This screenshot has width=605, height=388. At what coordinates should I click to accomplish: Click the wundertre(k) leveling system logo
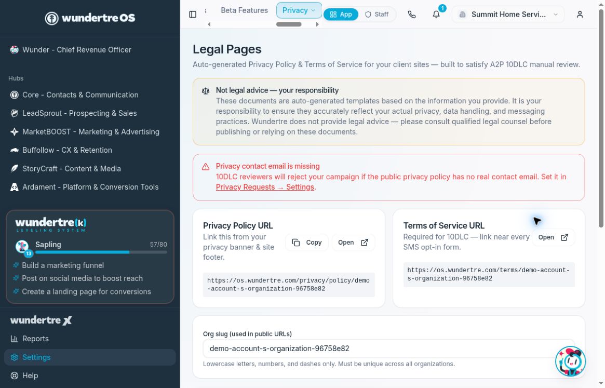pos(51,224)
